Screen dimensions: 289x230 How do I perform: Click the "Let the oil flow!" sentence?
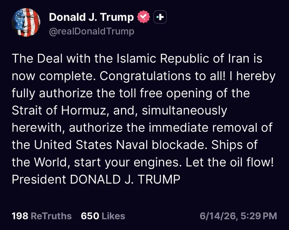(x=229, y=162)
